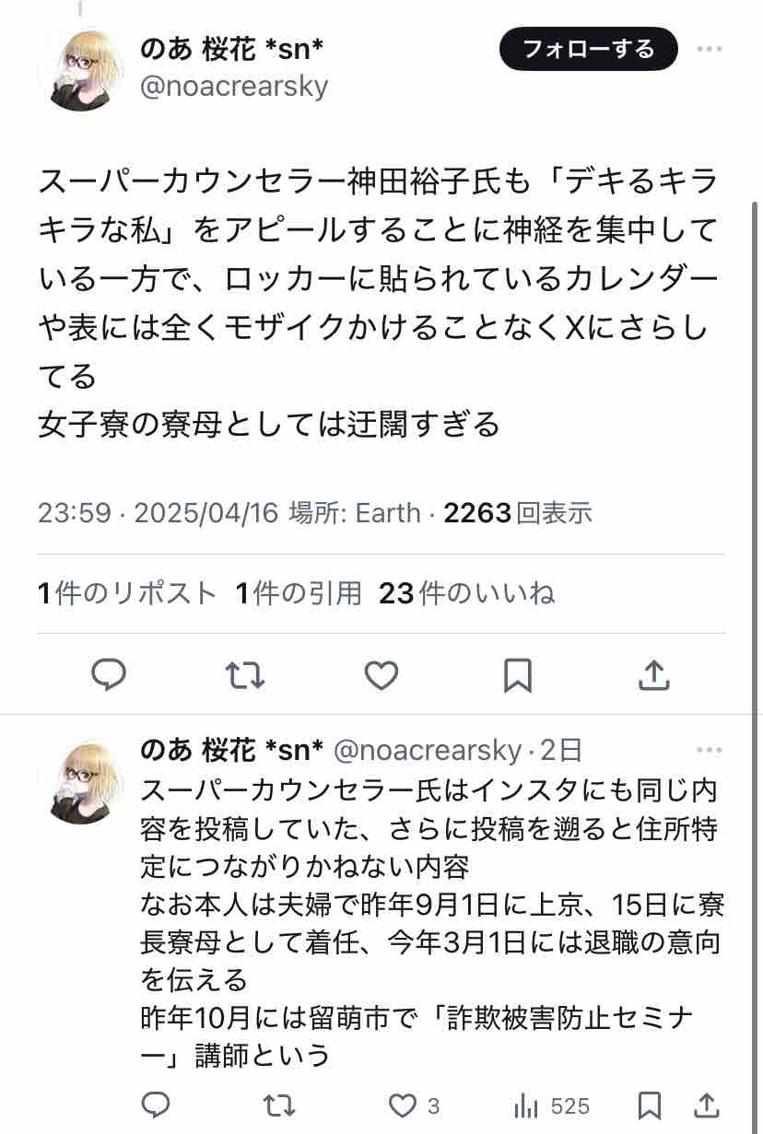Screen dimensions: 763x1134
Task: Share the reply post
Action: pos(707,1105)
